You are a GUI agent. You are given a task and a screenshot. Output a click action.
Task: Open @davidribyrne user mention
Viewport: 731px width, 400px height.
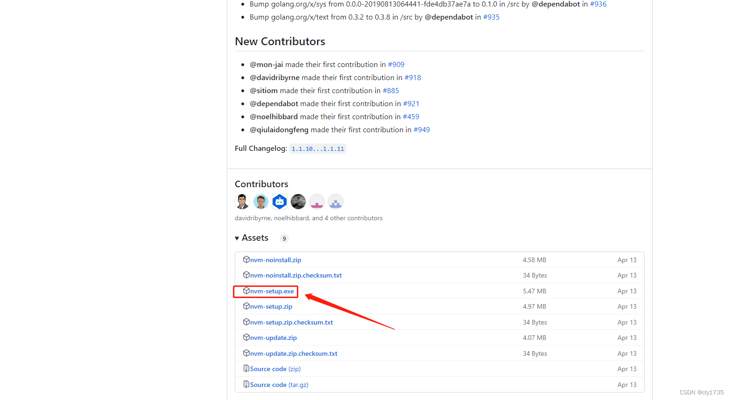275,78
